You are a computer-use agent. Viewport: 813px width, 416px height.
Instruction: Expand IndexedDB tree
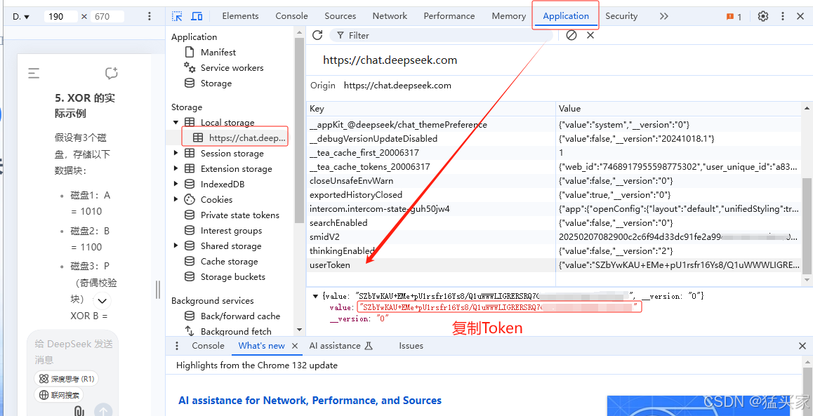176,184
